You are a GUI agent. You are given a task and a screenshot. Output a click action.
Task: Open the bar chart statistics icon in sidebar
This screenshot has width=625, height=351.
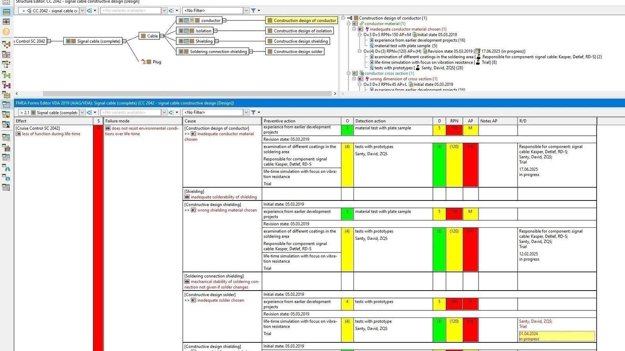pos(6,147)
